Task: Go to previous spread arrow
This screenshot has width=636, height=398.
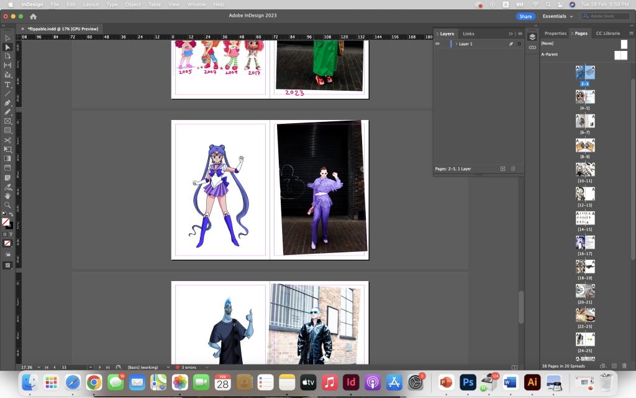Action: [x=55, y=367]
